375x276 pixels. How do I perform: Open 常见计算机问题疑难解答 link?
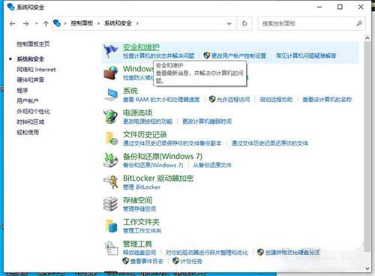(x=306, y=55)
